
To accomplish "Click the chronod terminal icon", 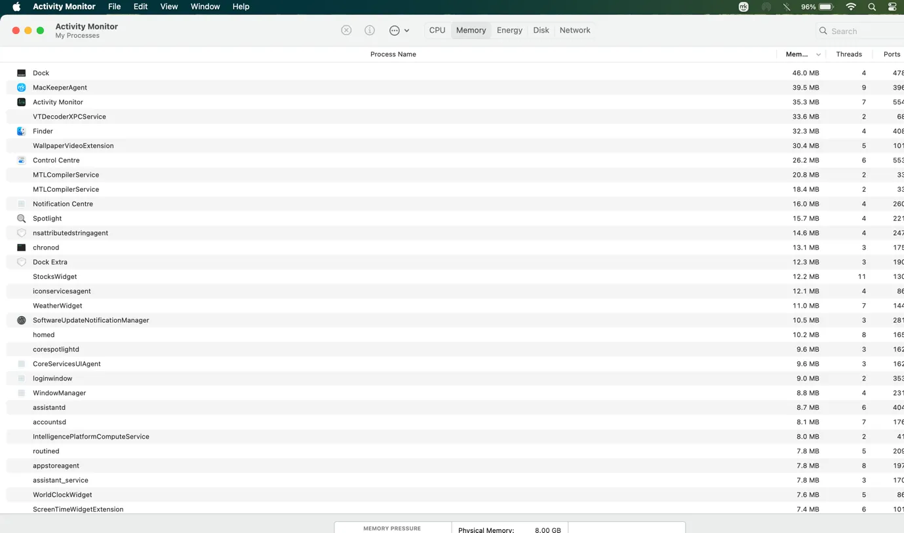I will click(21, 248).
